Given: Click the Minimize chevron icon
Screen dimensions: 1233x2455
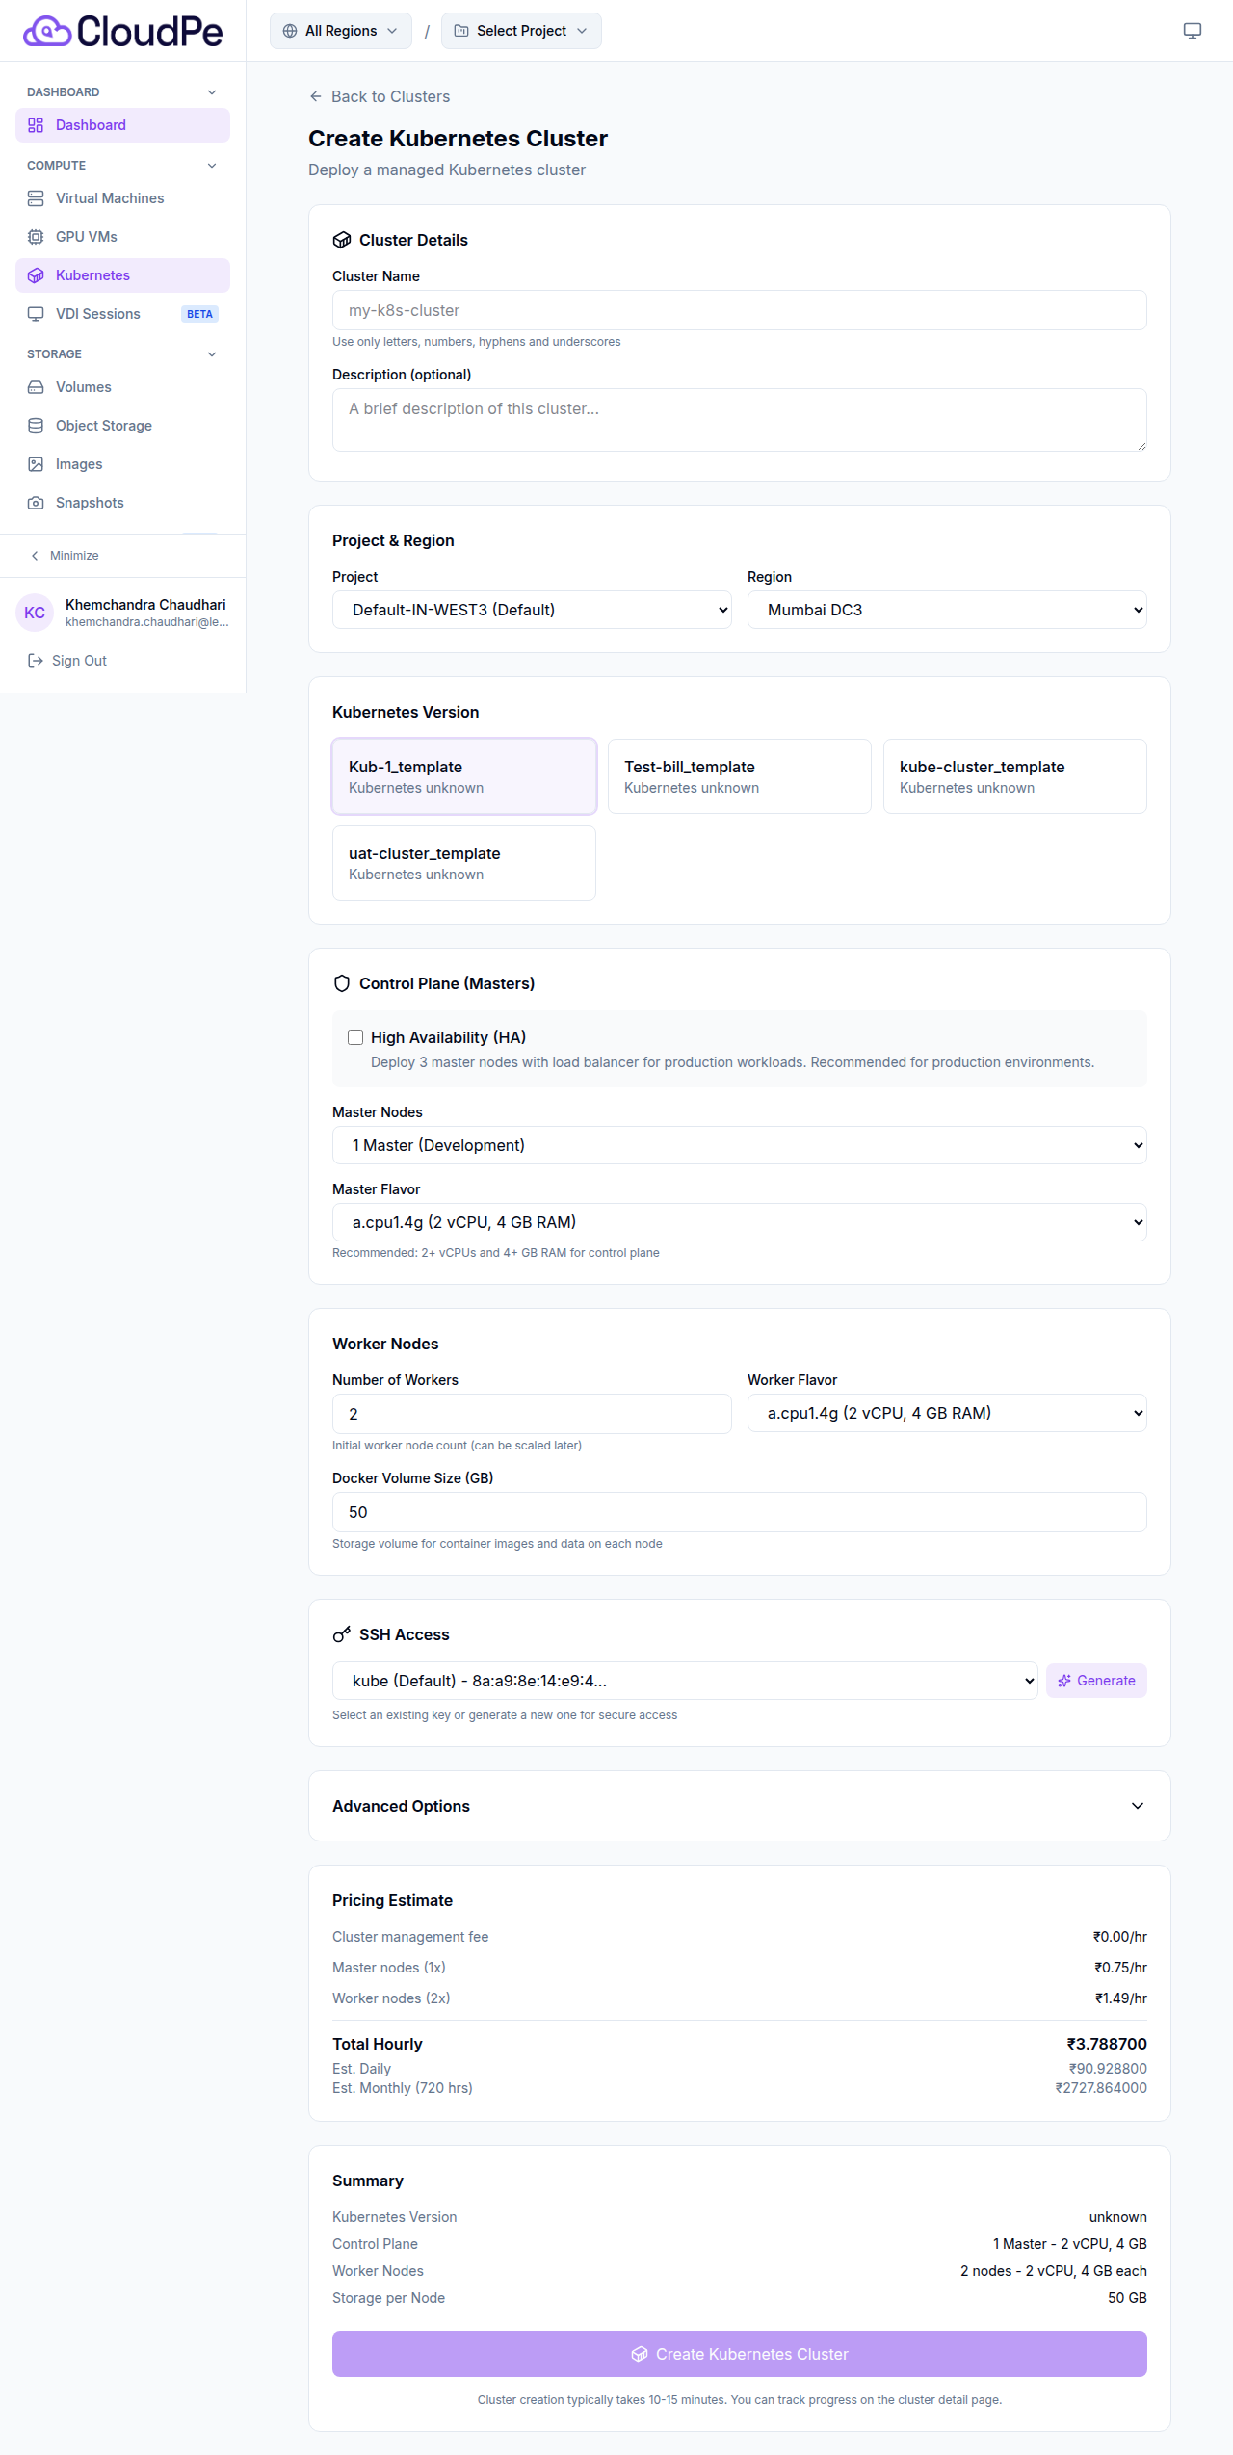Looking at the screenshot, I should [x=35, y=556].
